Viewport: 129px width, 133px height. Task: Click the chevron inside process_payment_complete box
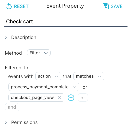pos(74,87)
